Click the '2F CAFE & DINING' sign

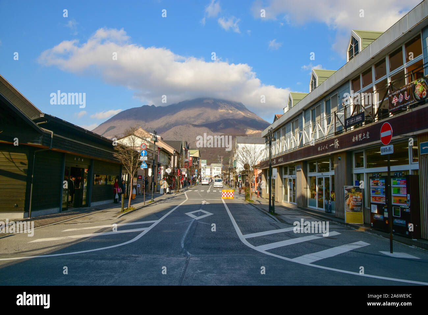[354, 120]
